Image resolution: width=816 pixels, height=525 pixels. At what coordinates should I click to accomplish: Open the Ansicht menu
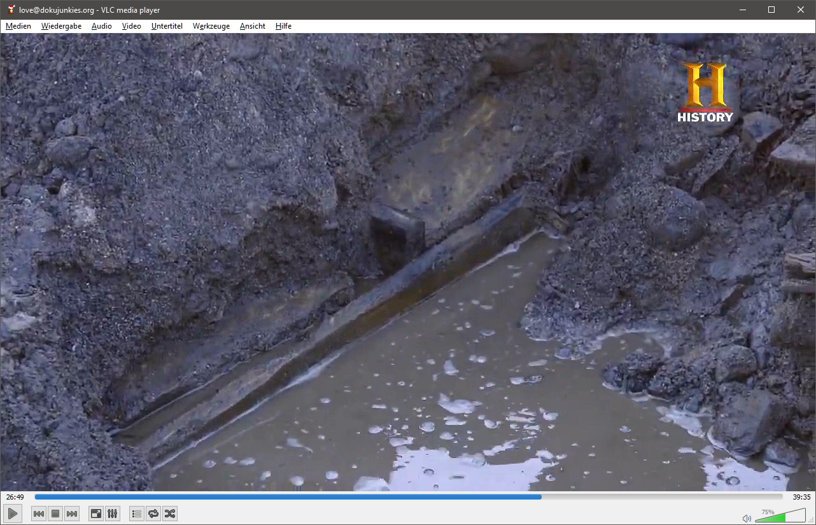click(253, 26)
